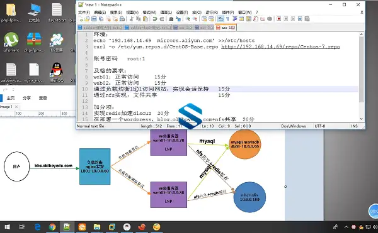Open the uTorrent desktop icon
Screen dimensions: 378x233
[x=11, y=42]
